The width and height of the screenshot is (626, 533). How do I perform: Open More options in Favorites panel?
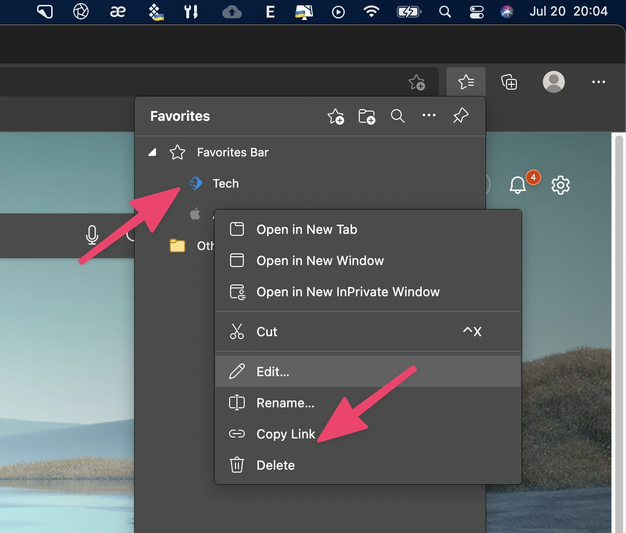[x=429, y=115]
